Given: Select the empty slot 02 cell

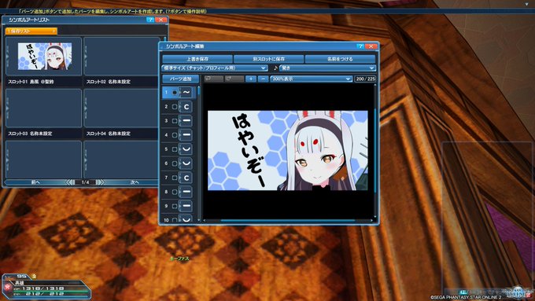Looking at the screenshot, I should pos(121,57).
